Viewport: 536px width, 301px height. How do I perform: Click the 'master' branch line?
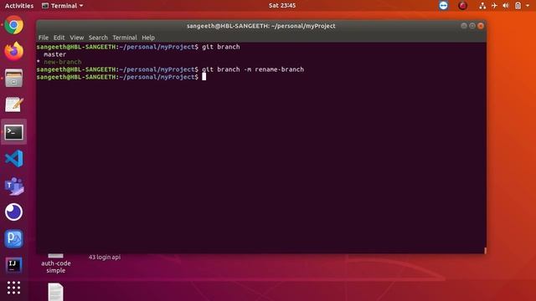coord(54,54)
